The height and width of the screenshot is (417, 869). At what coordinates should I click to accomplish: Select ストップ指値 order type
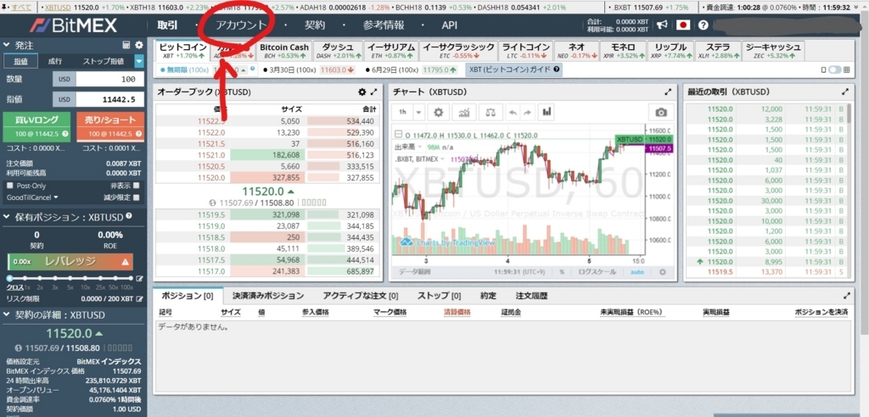[103, 61]
